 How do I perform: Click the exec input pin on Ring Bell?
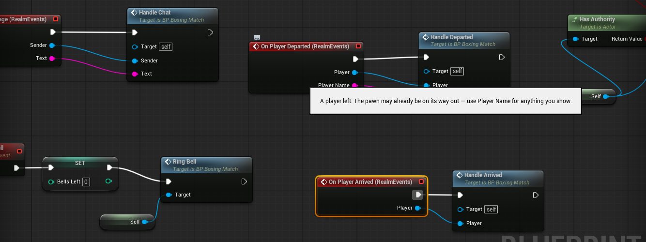pos(169,181)
